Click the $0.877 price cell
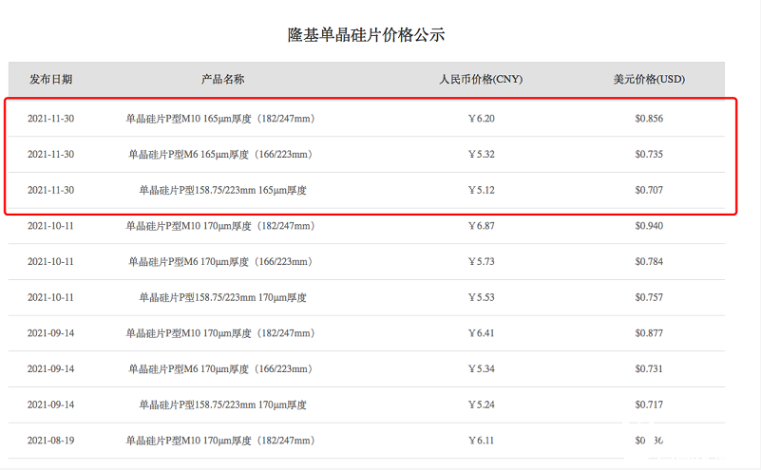Screen dimensions: 761x470 point(649,333)
